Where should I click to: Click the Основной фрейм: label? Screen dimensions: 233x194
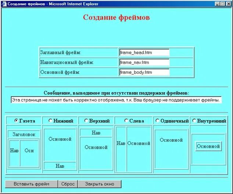pos(60,72)
